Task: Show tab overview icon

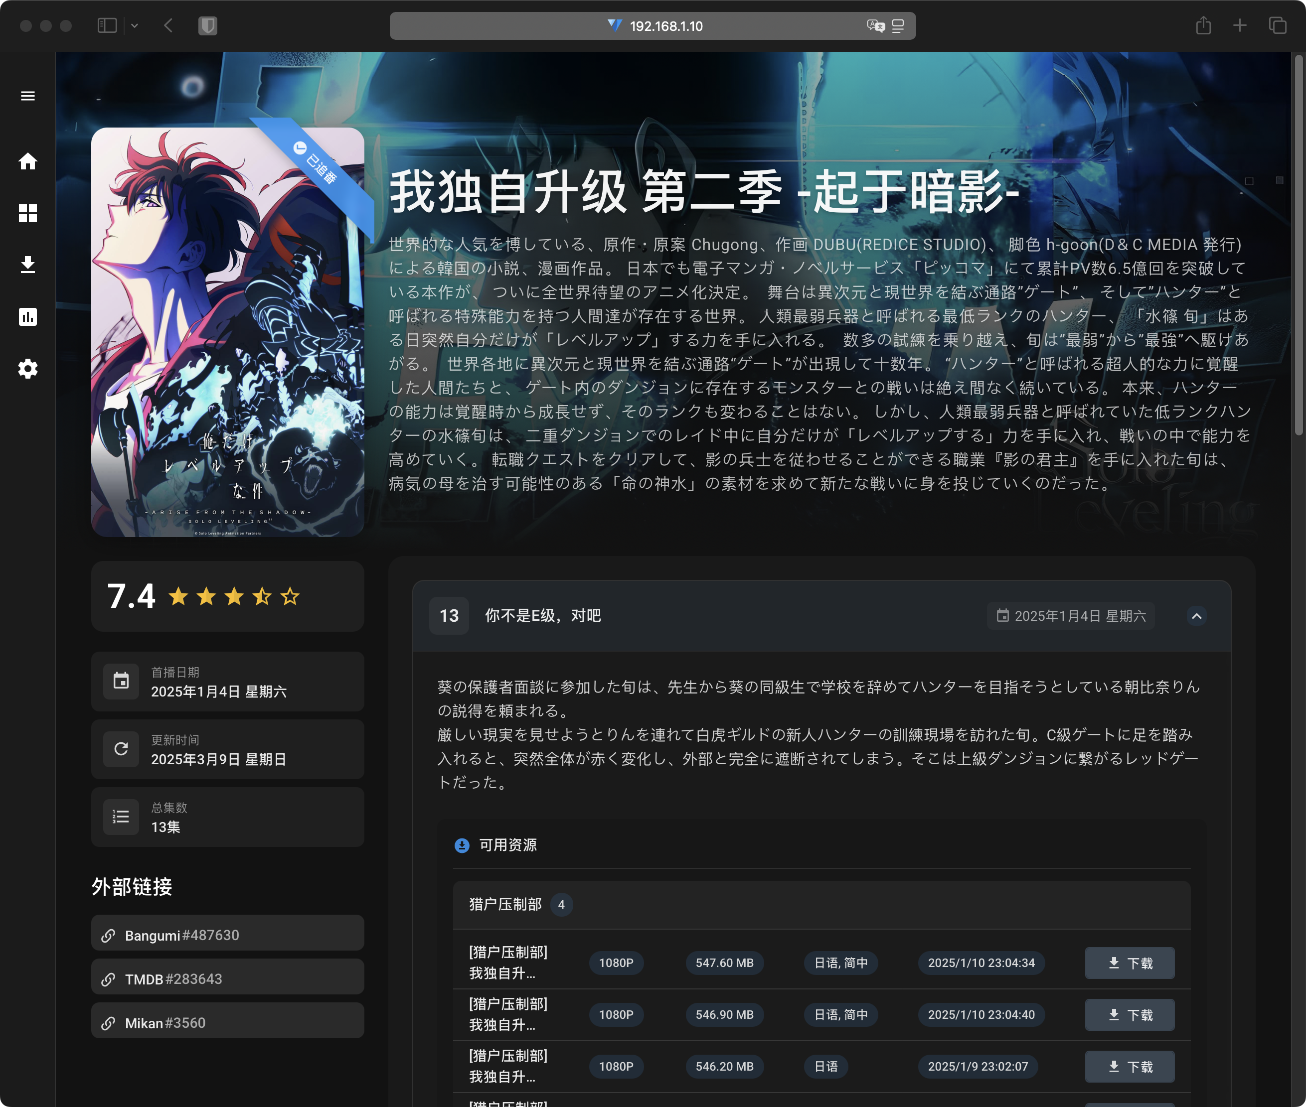Action: click(x=1278, y=26)
